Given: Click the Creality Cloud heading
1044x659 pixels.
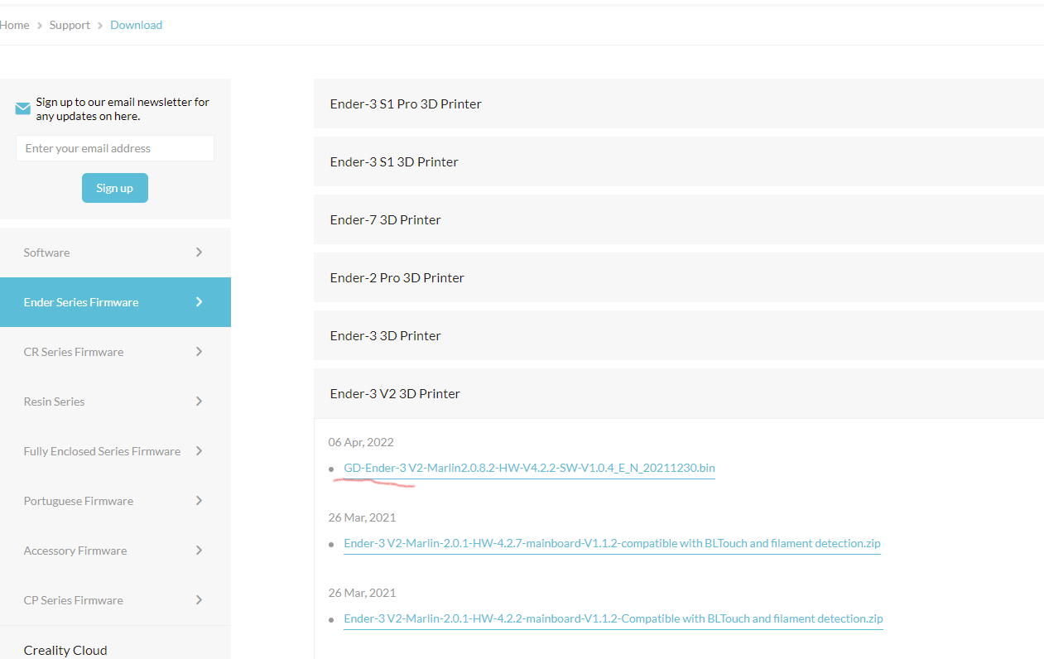Looking at the screenshot, I should coord(65,650).
